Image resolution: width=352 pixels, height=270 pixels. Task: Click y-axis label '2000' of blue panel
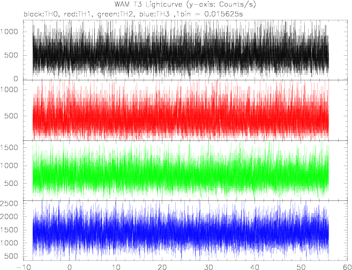coord(9,217)
